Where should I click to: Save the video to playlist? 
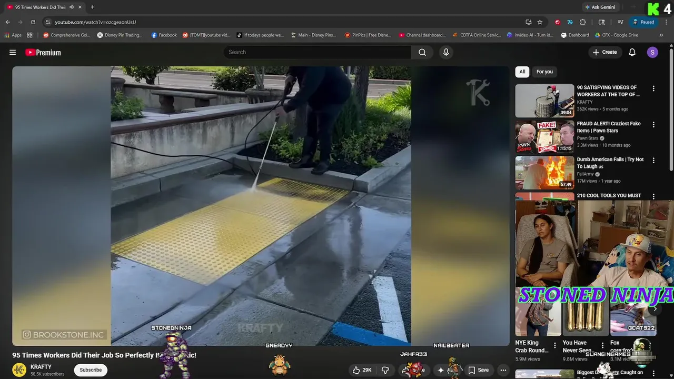[x=479, y=370]
